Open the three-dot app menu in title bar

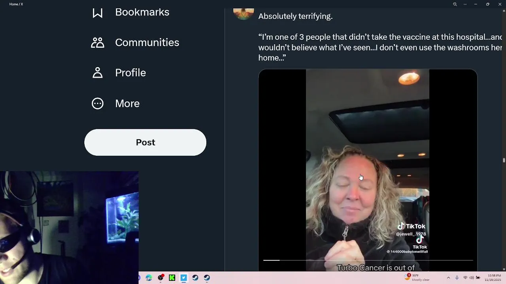click(465, 4)
